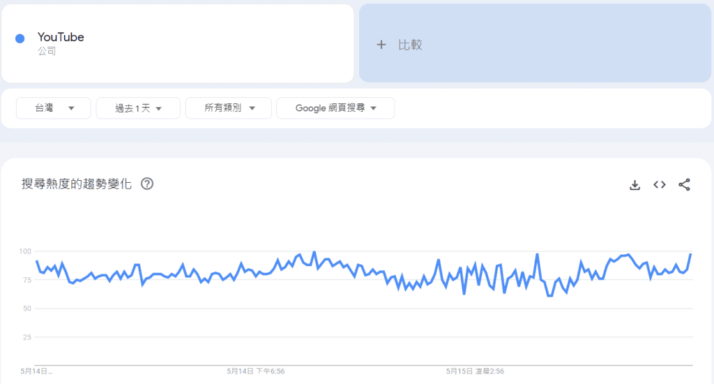Download the trend chart data as CSV
Viewport: 714px width, 384px height.
[x=635, y=185]
